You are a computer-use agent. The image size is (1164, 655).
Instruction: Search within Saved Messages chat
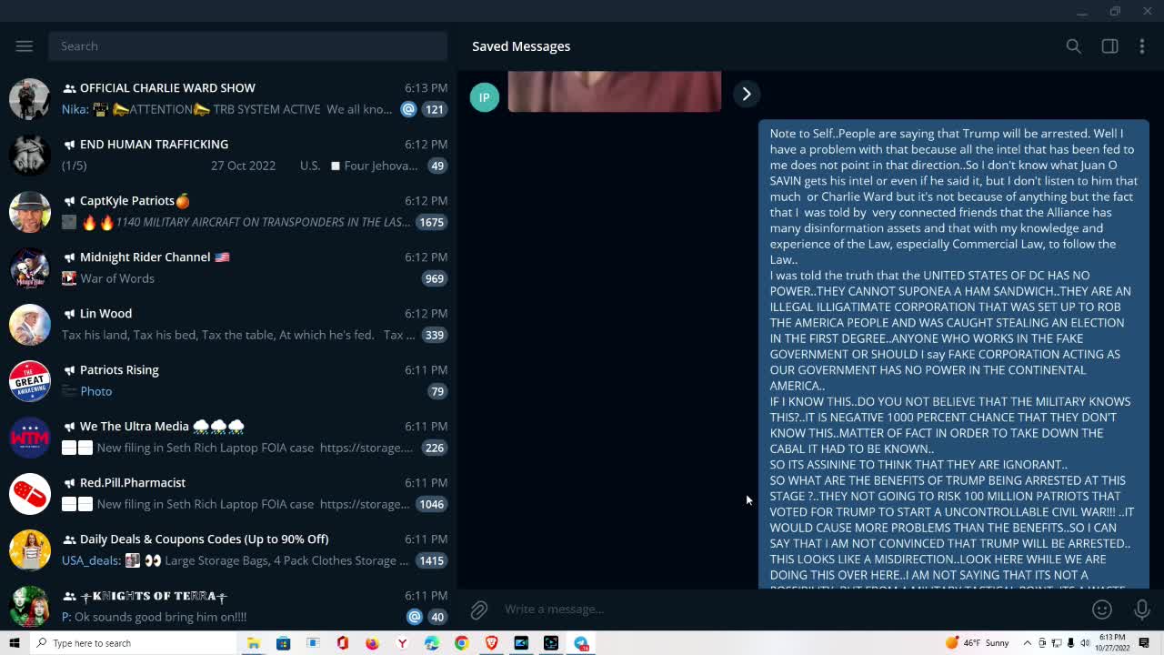[1073, 46]
